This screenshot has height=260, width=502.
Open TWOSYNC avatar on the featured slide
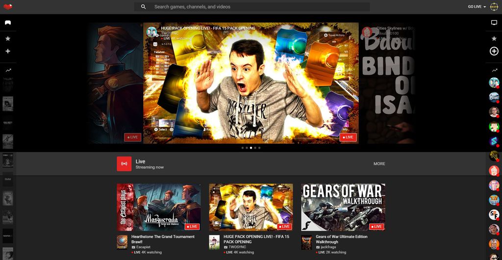pos(152,32)
